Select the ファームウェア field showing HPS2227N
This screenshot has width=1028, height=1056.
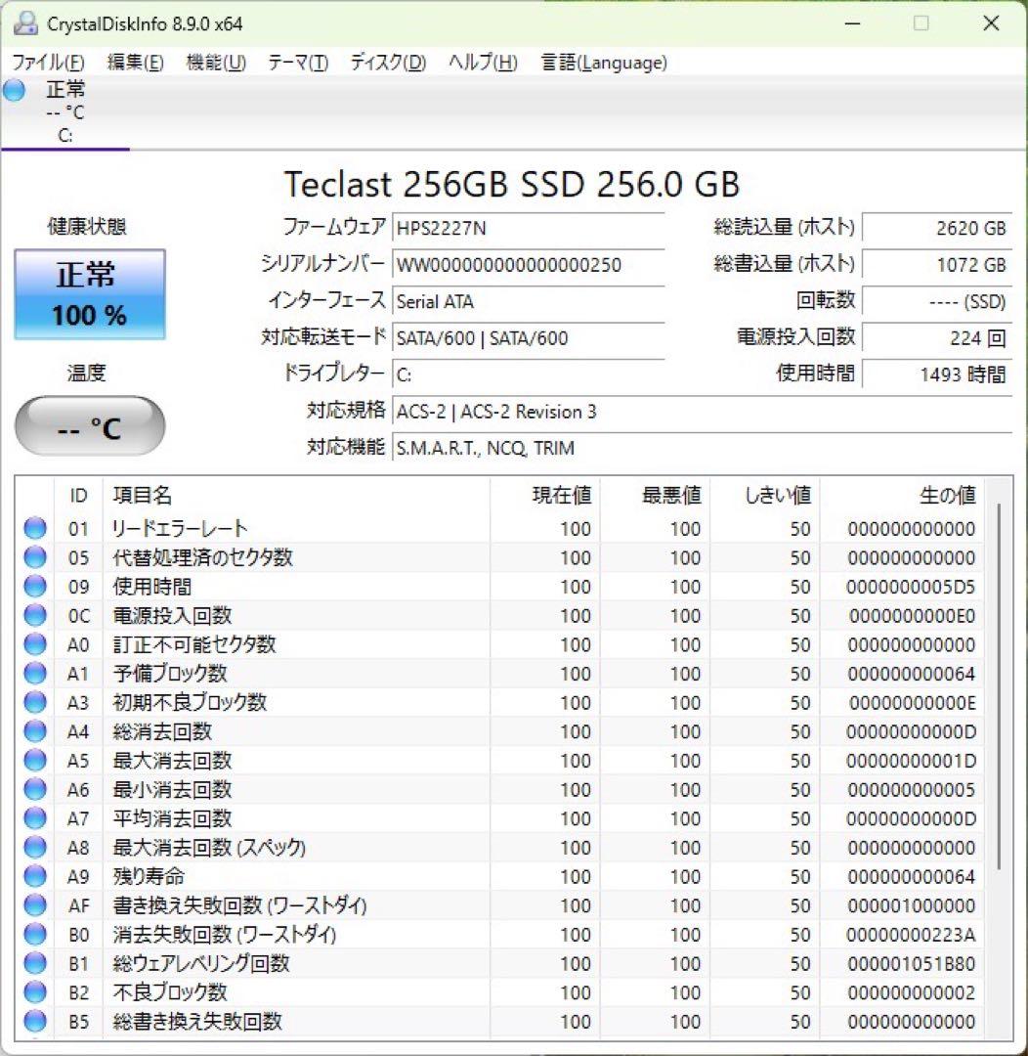pos(529,228)
